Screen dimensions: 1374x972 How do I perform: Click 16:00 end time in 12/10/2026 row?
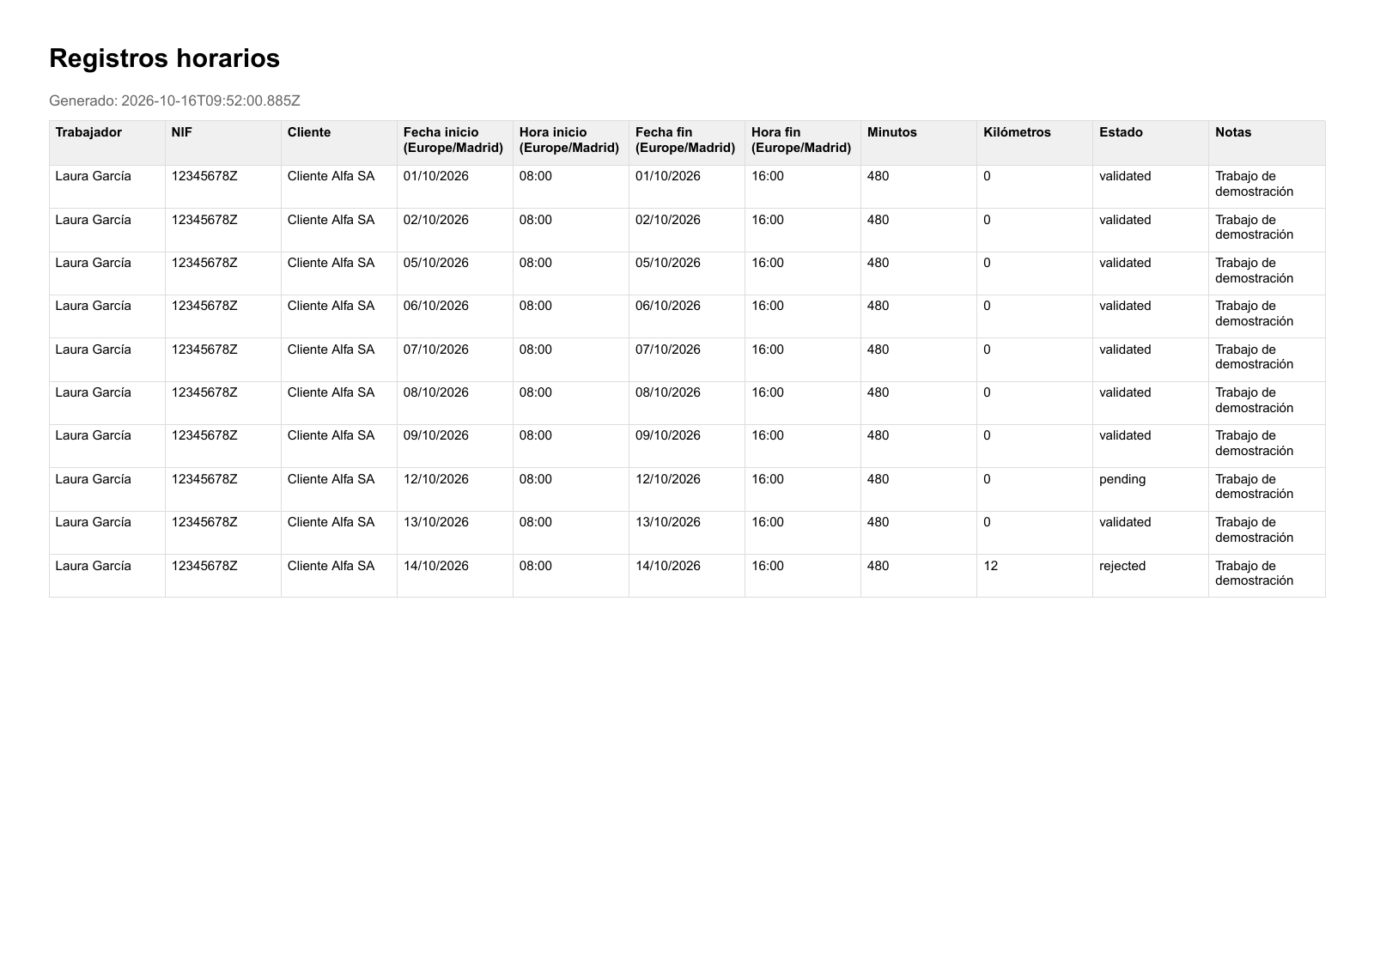[x=803, y=489]
